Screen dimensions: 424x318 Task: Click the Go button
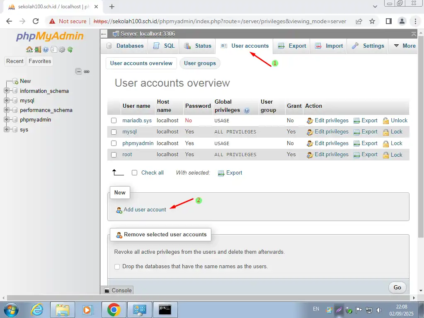coord(397,287)
